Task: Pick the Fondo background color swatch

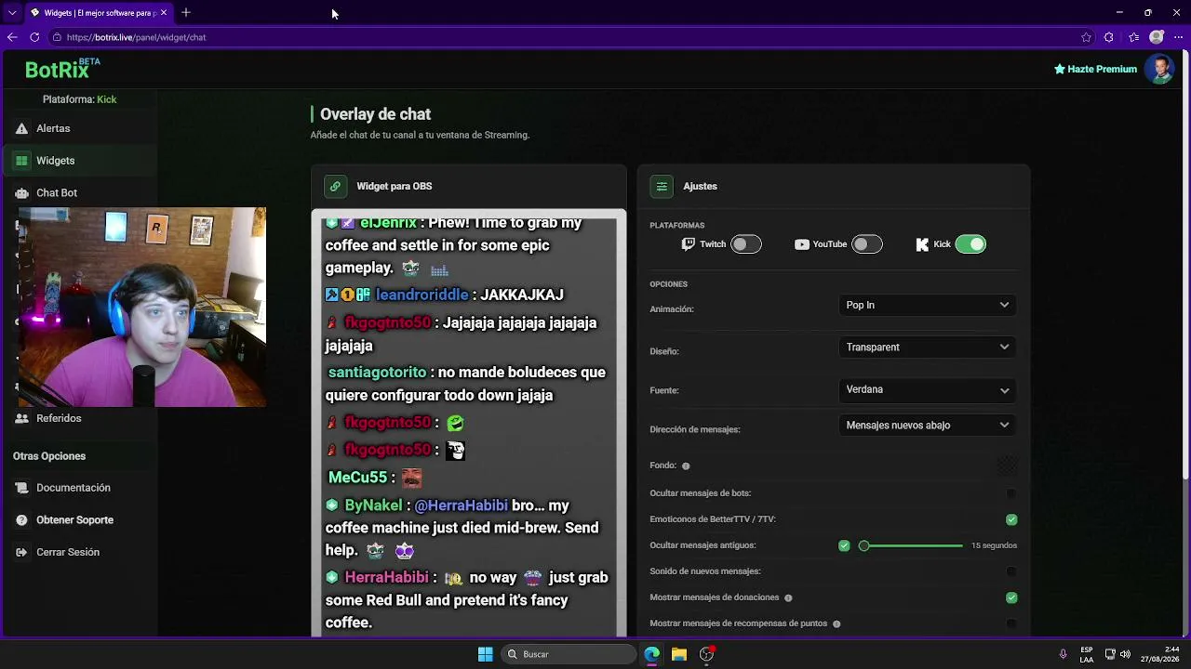Action: coord(1007,466)
